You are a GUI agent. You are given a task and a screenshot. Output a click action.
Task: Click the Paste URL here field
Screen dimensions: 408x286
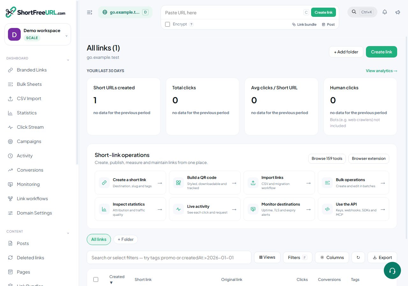coord(233,13)
